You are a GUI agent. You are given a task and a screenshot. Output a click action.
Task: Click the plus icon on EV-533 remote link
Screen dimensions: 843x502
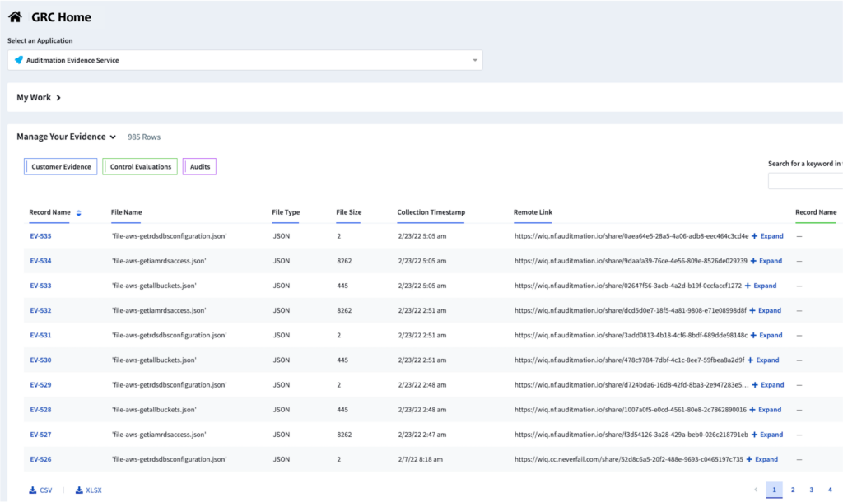click(x=748, y=286)
